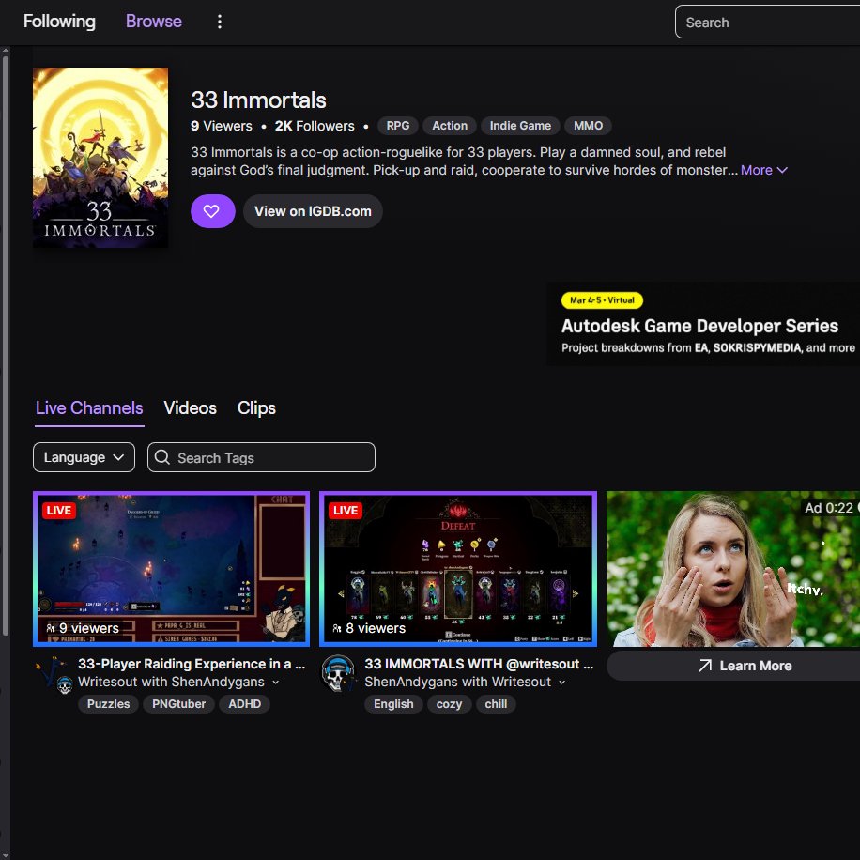Image resolution: width=860 pixels, height=860 pixels.
Task: Expand the game description with More
Action: coord(764,170)
